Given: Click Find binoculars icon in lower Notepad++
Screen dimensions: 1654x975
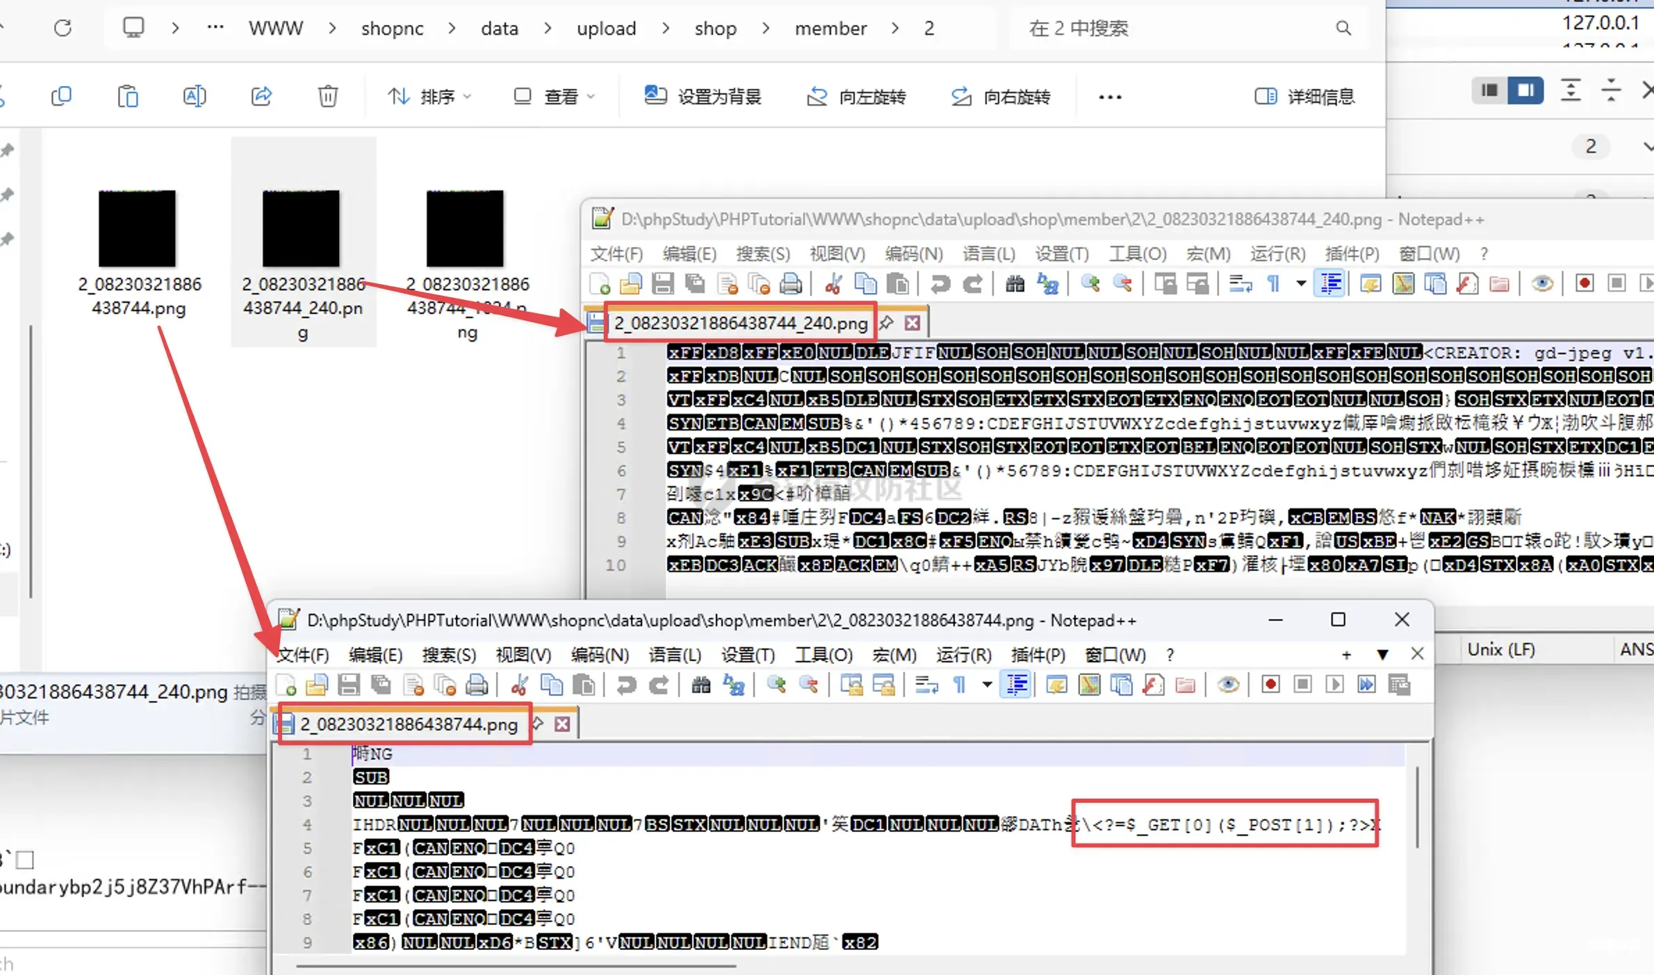Looking at the screenshot, I should (x=701, y=685).
